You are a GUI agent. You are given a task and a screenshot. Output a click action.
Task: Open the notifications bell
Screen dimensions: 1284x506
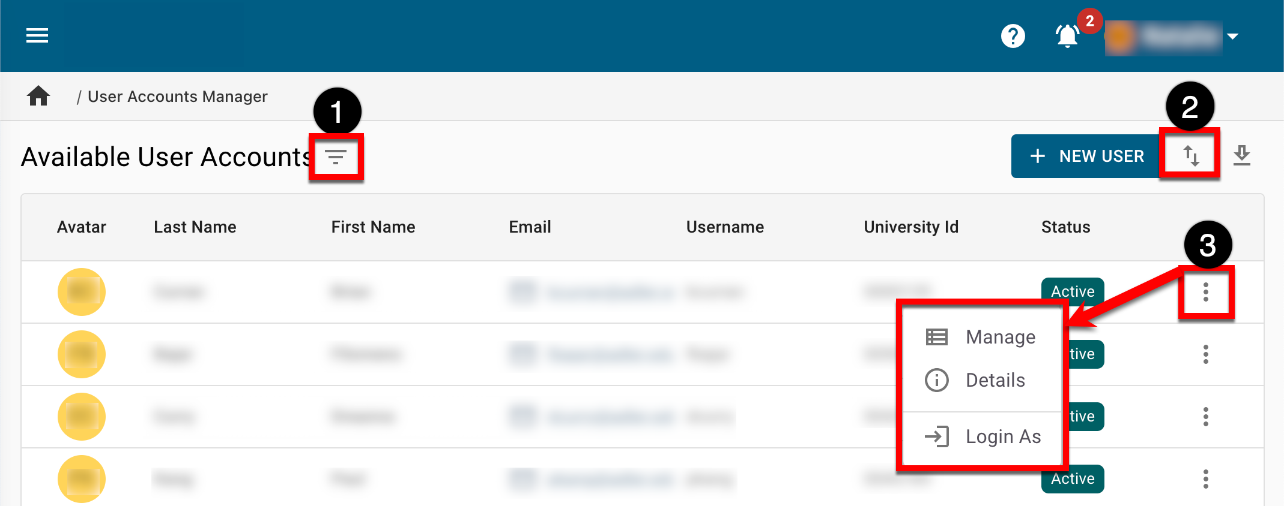point(1067,36)
